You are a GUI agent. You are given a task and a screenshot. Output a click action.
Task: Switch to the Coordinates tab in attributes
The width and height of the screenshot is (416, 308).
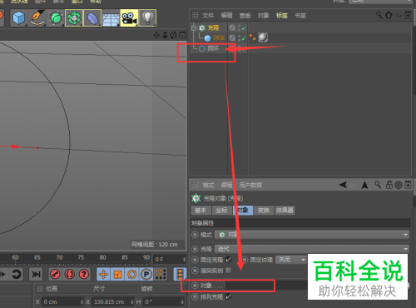pyautogui.click(x=221, y=211)
